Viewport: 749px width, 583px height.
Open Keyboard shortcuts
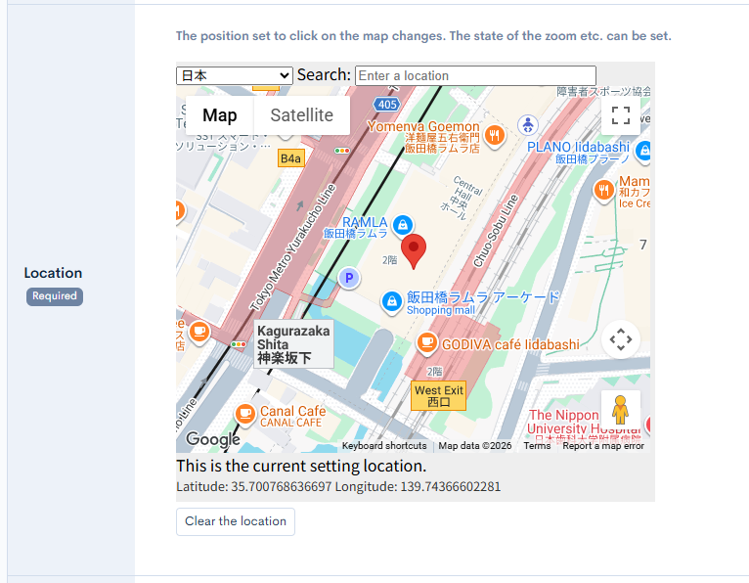pyautogui.click(x=384, y=445)
